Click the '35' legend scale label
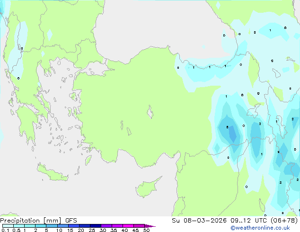Screen dimensions: 300x232 click(x=114, y=230)
